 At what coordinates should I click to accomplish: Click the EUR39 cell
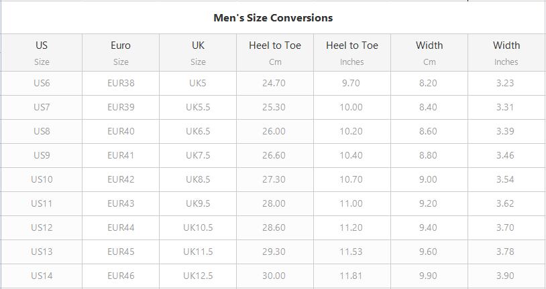pyautogui.click(x=121, y=107)
